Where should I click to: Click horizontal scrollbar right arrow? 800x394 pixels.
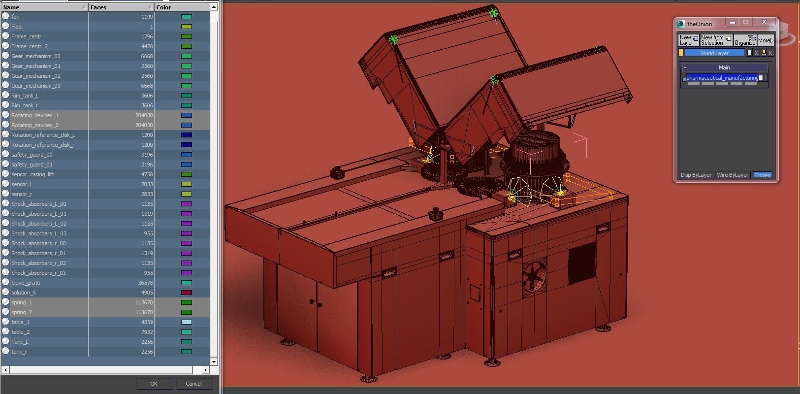(206, 369)
